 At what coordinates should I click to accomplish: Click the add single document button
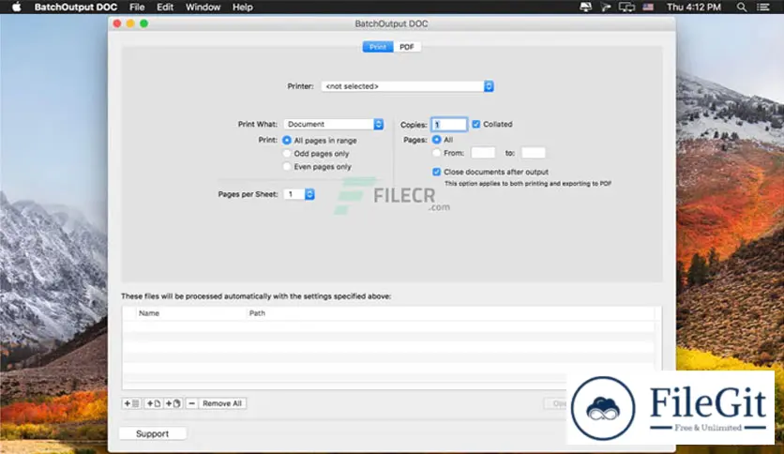click(152, 403)
